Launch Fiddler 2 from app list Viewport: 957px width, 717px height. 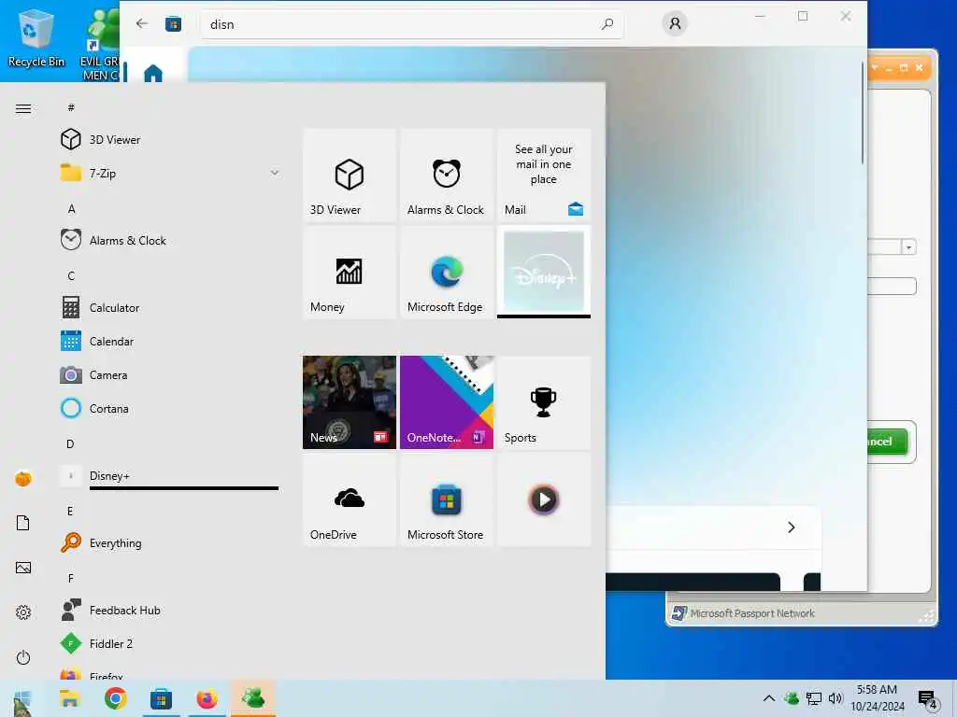pyautogui.click(x=169, y=643)
